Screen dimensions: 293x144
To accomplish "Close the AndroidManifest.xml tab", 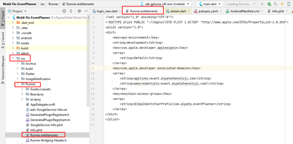I will click(262, 11).
